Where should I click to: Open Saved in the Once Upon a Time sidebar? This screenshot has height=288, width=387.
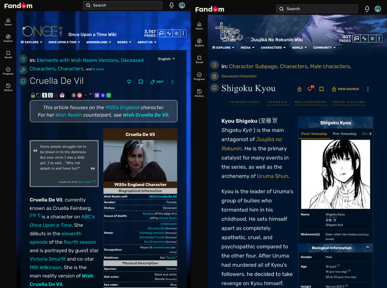tap(8, 55)
